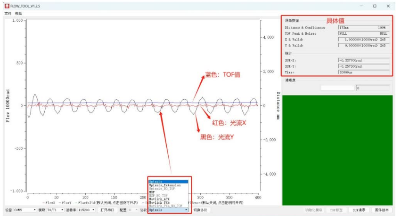This screenshot has width=401, height=216.
Task: Click the 打开串口 button
Action: [x=107, y=210]
